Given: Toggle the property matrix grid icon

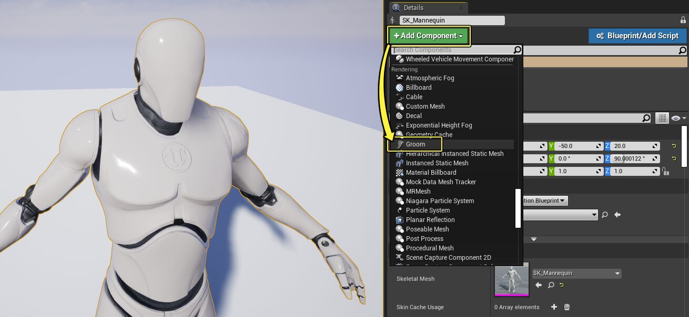Looking at the screenshot, I should tap(662, 119).
